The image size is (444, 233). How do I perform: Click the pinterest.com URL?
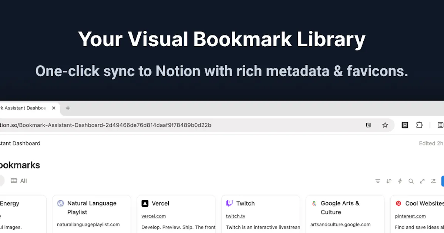click(410, 216)
